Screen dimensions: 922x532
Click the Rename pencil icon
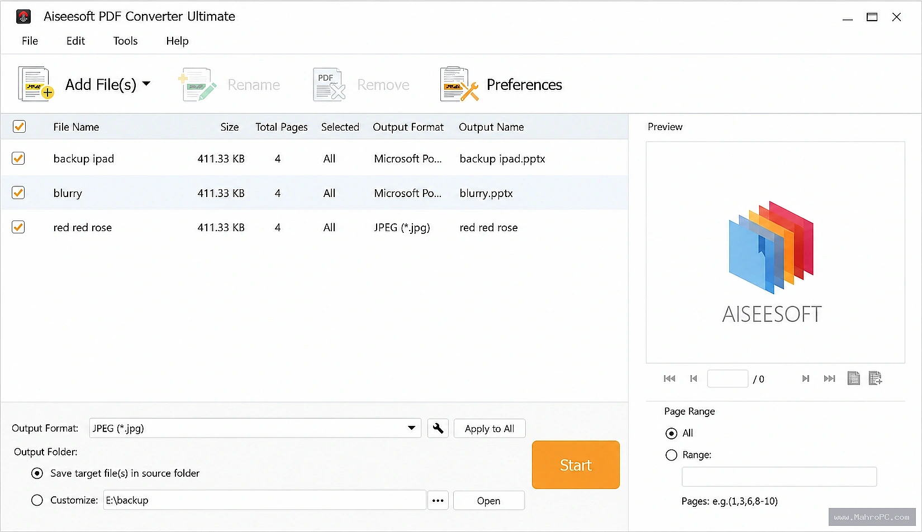point(197,84)
